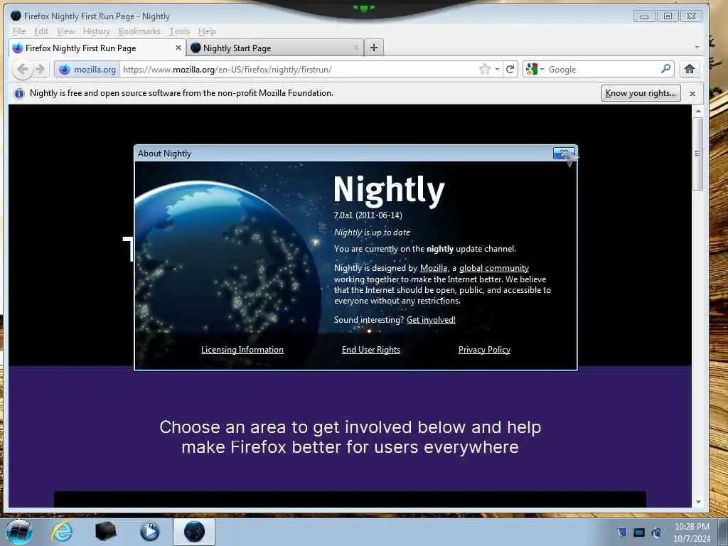Bookmark this page with the star icon
Screen dimensions: 728x546
[x=485, y=69]
